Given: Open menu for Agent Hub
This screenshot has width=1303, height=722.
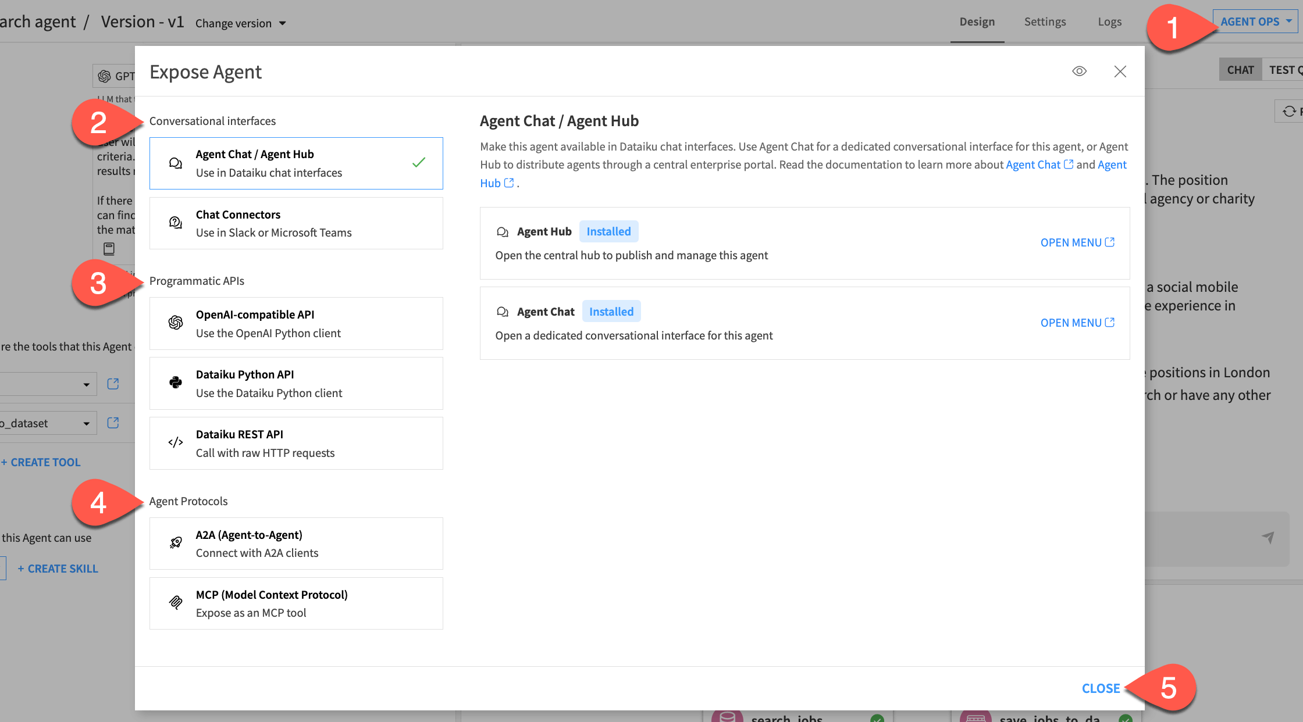Looking at the screenshot, I should [1077, 242].
